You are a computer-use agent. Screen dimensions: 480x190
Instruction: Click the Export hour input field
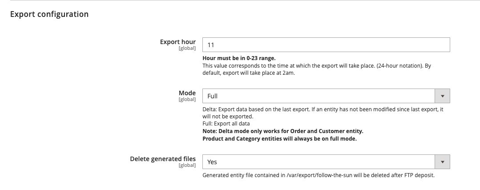(x=326, y=45)
